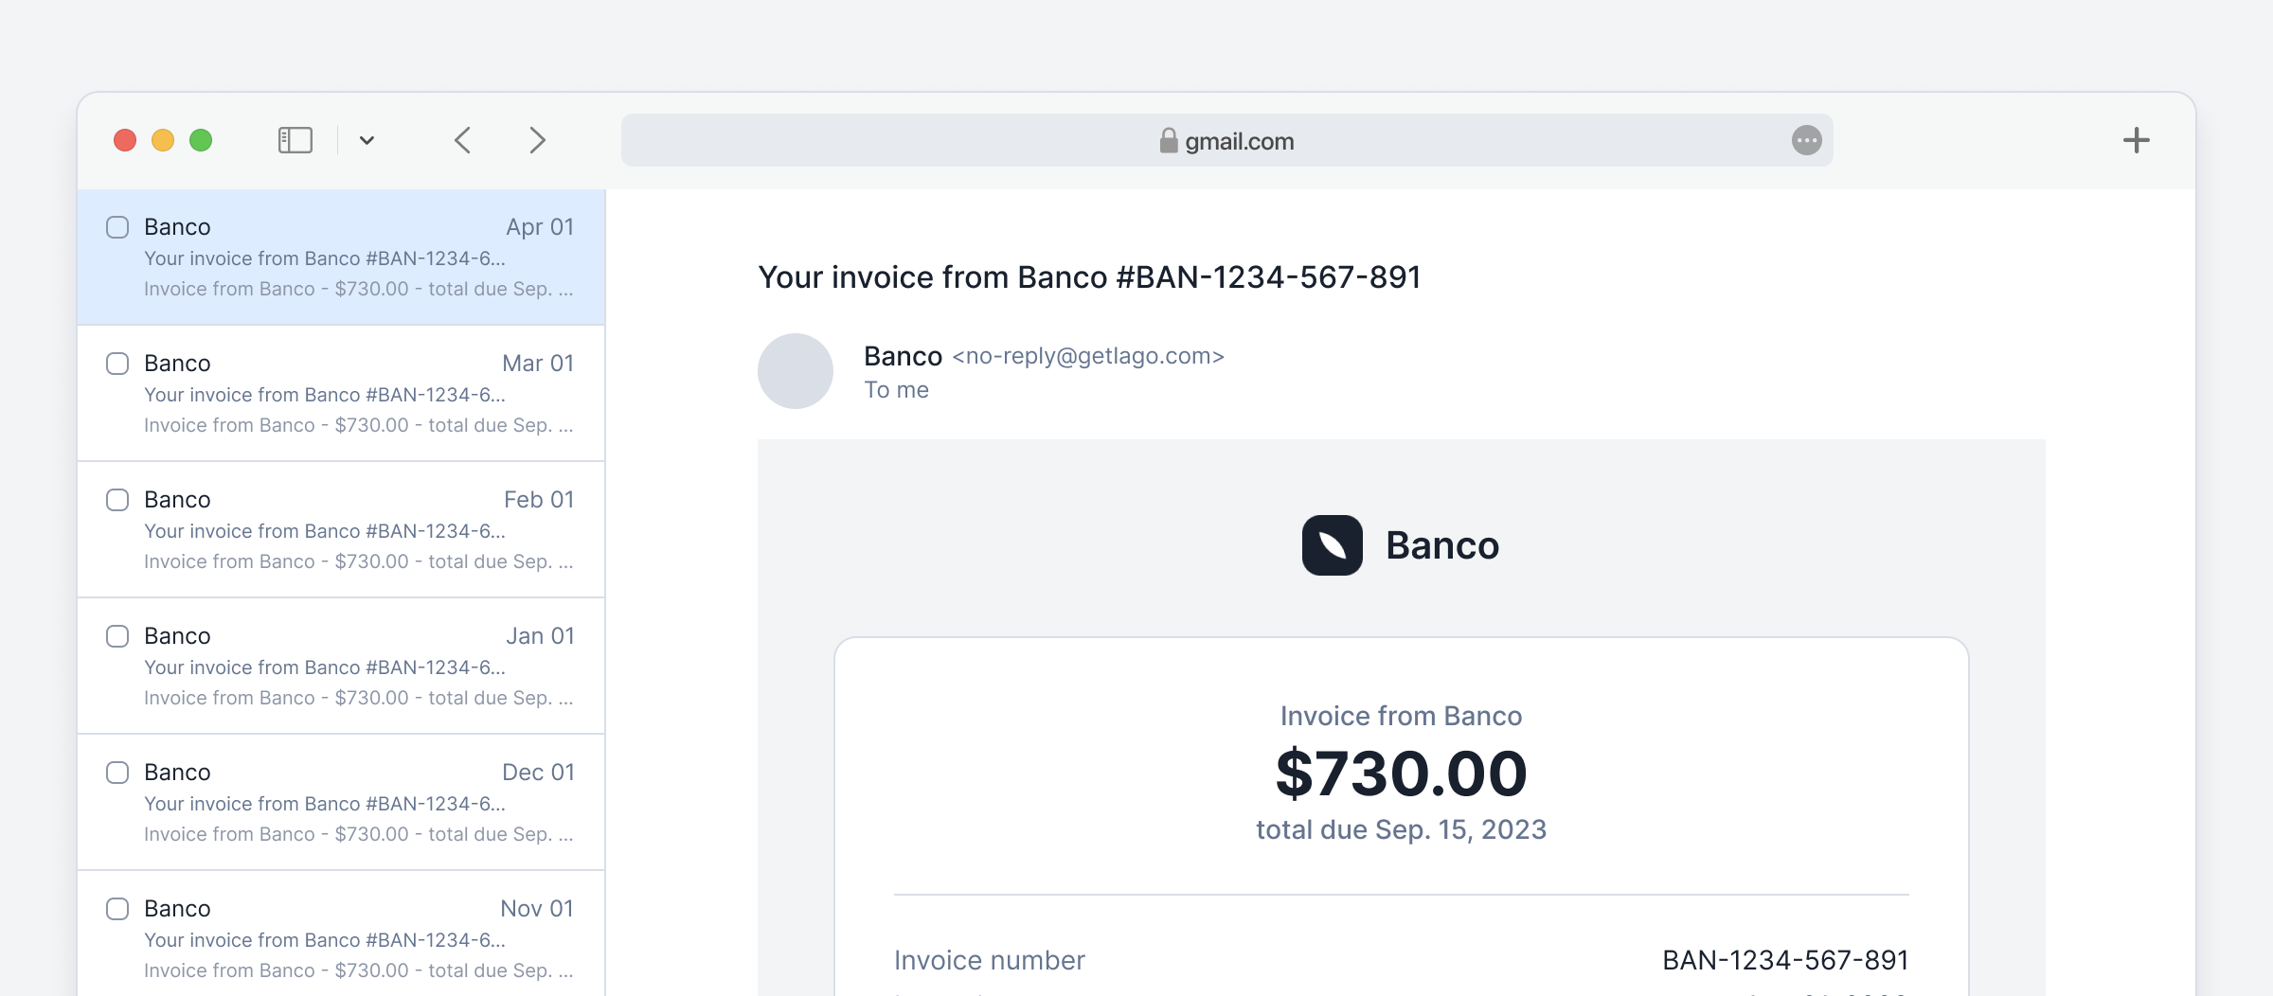Check the Mar 01 Banco email checkbox

[117, 364]
